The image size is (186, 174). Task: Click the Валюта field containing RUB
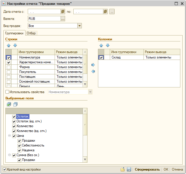(44, 19)
